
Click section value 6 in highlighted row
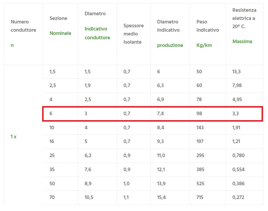51,113
